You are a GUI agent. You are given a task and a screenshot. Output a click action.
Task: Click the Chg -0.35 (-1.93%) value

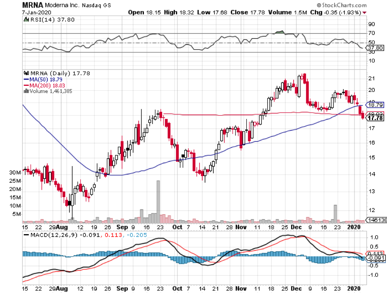click(x=336, y=12)
